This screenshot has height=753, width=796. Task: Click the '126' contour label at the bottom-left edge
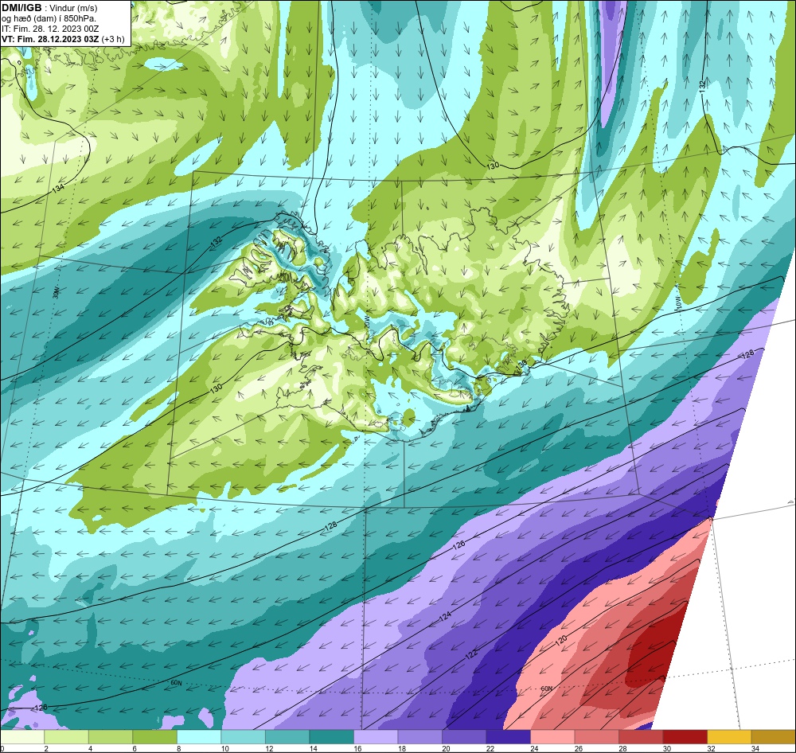[x=41, y=708]
